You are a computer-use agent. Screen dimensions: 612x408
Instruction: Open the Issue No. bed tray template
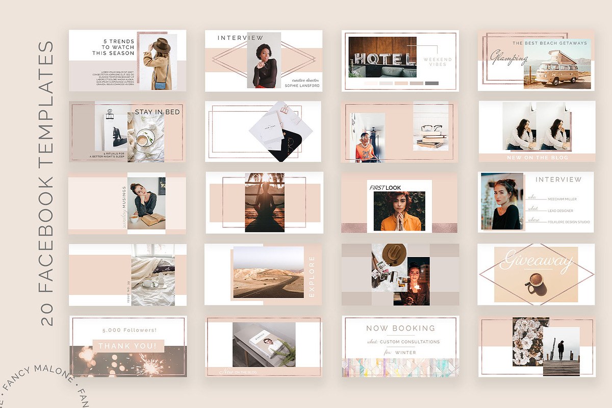point(127,274)
